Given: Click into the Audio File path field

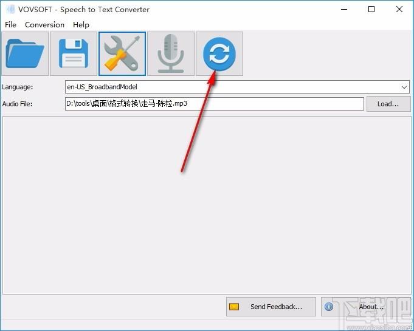Looking at the screenshot, I should tap(215, 104).
